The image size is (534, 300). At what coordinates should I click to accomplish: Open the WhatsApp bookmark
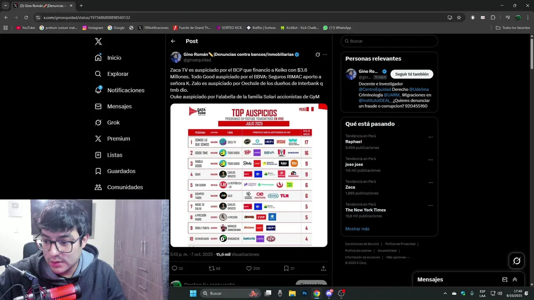337,28
